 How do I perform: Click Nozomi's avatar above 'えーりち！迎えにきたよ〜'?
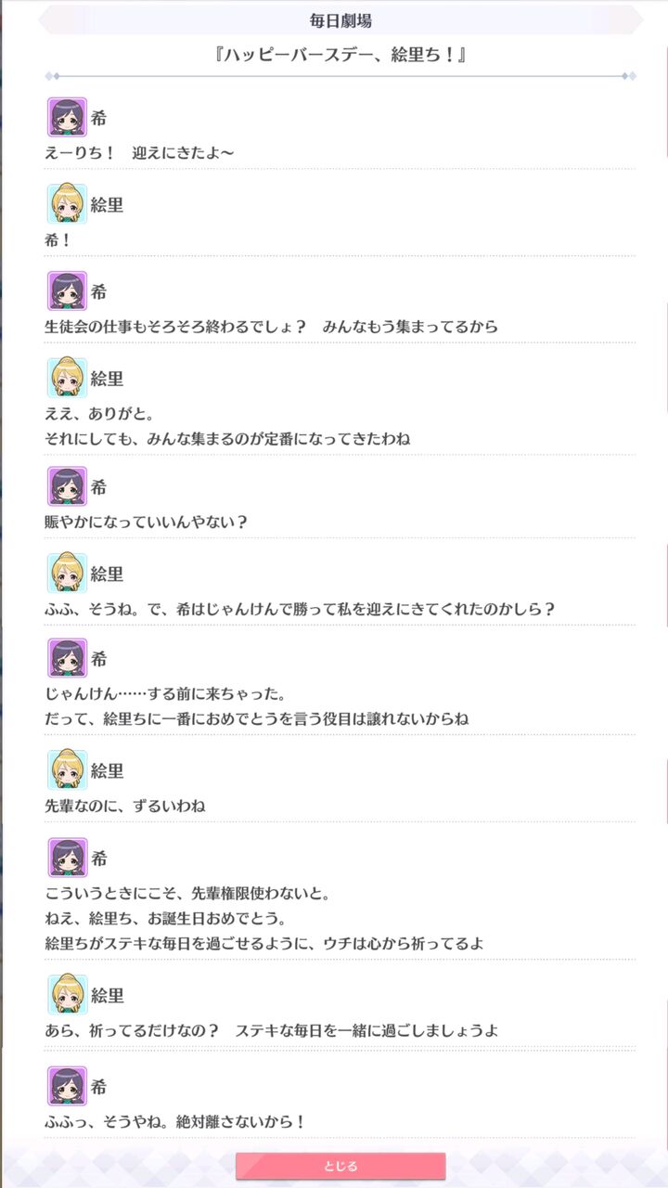click(67, 117)
